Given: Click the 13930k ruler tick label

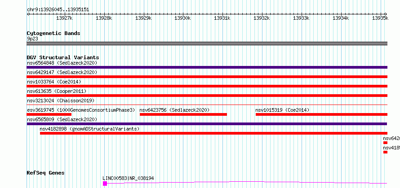Looking at the screenshot, I should click(x=182, y=18).
